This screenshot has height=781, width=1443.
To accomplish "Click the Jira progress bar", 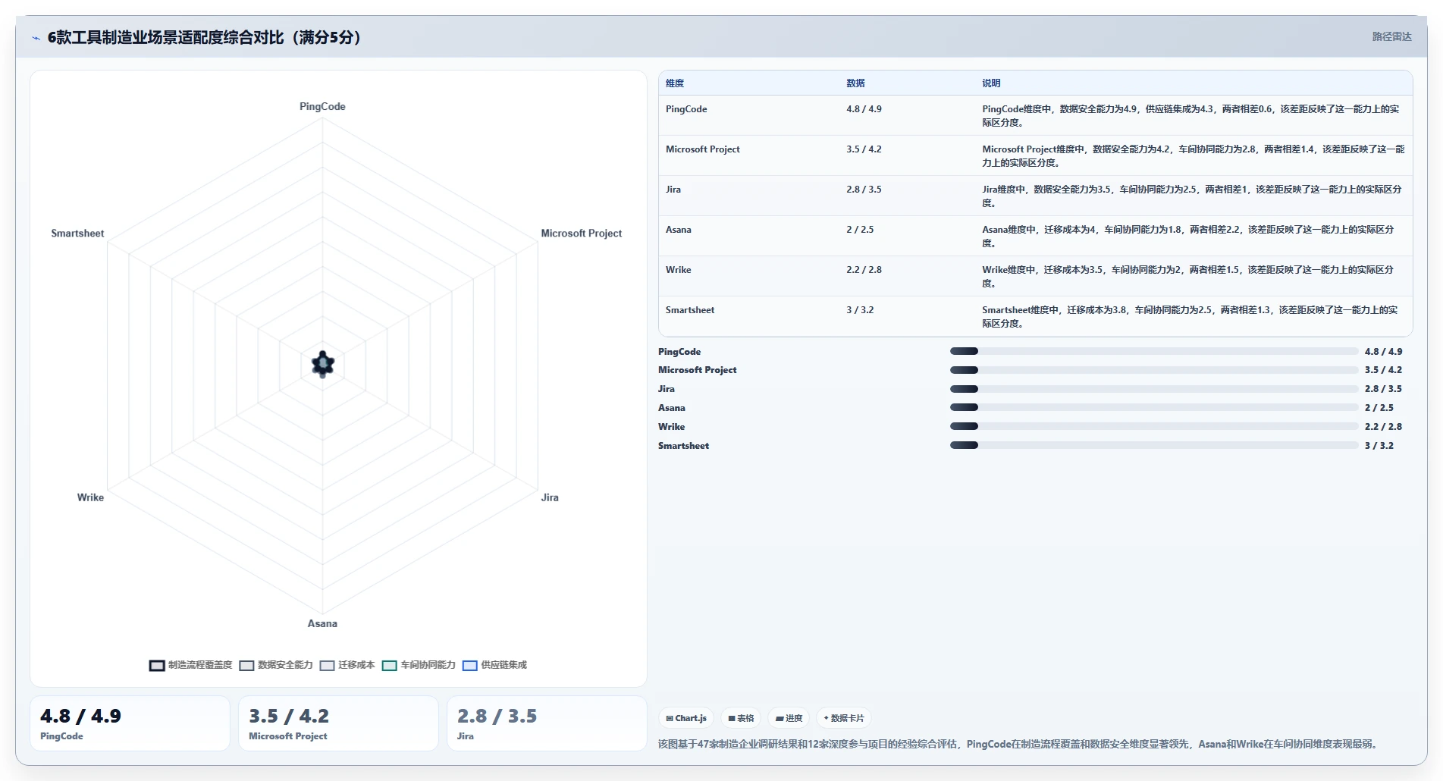I will click(1154, 389).
